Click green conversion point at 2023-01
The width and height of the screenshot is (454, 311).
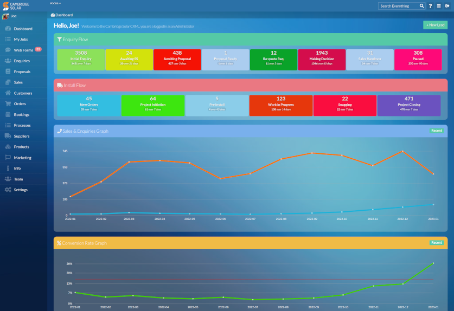433,263
